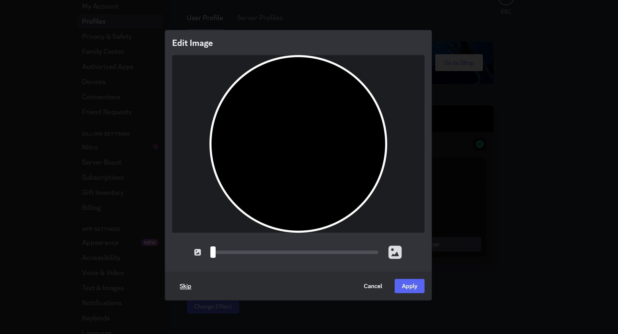Image resolution: width=618 pixels, height=334 pixels.
Task: Click the green hashtag icon near the profile preview
Action: pos(479,144)
